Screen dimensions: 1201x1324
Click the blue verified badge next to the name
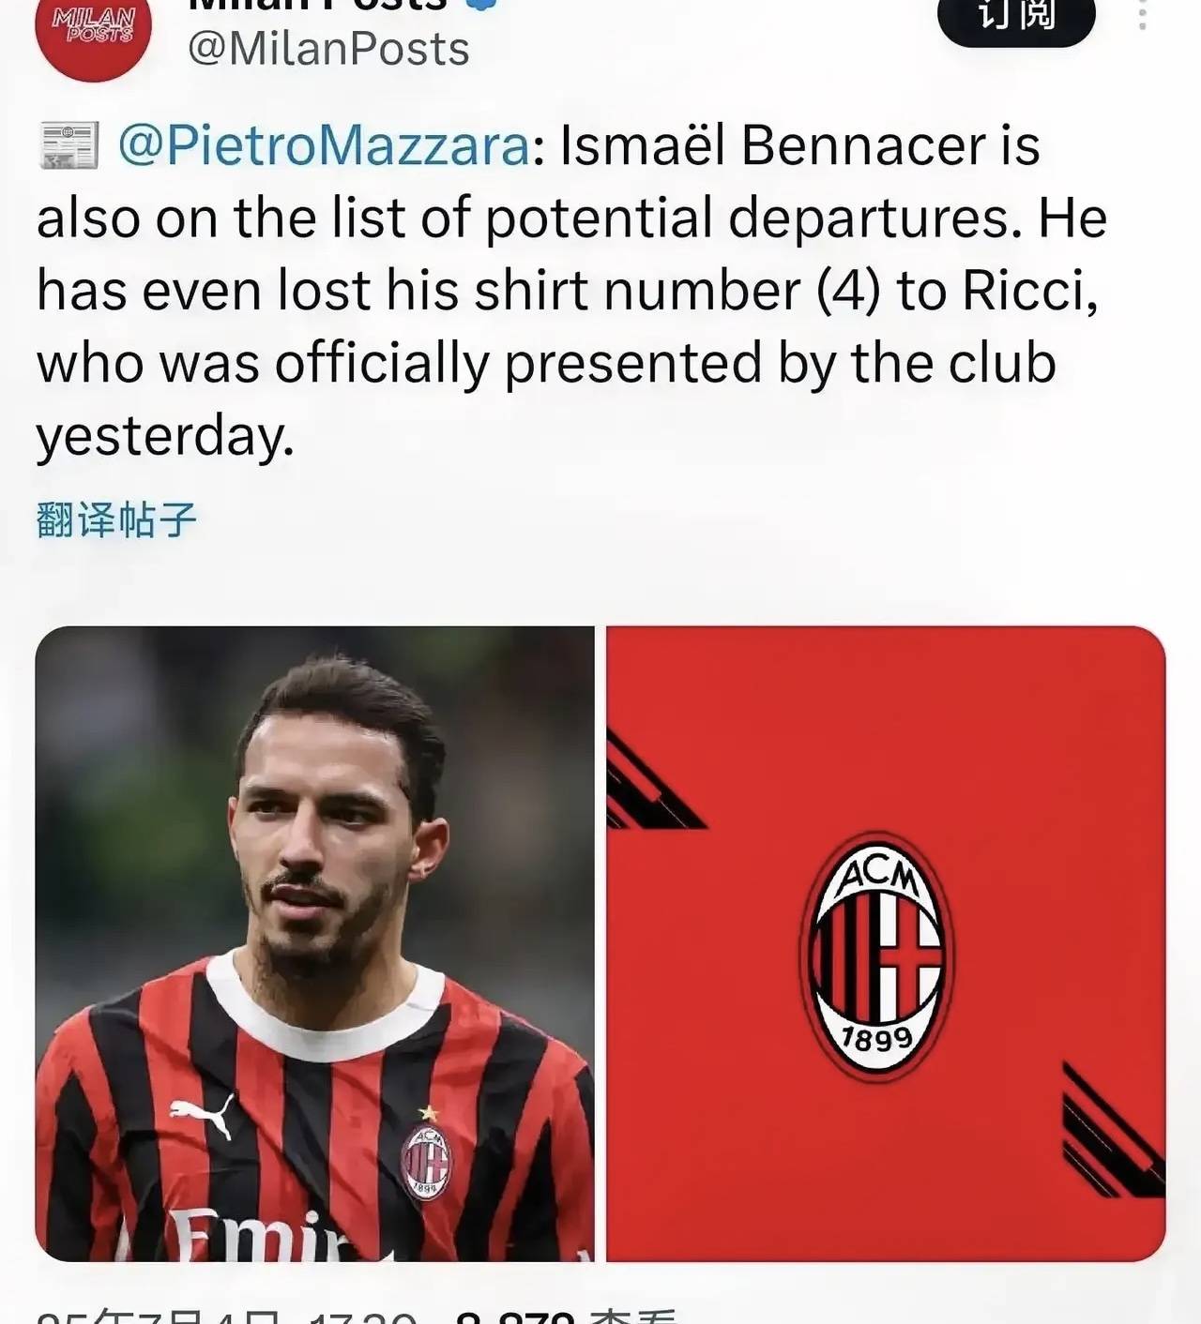point(482,4)
